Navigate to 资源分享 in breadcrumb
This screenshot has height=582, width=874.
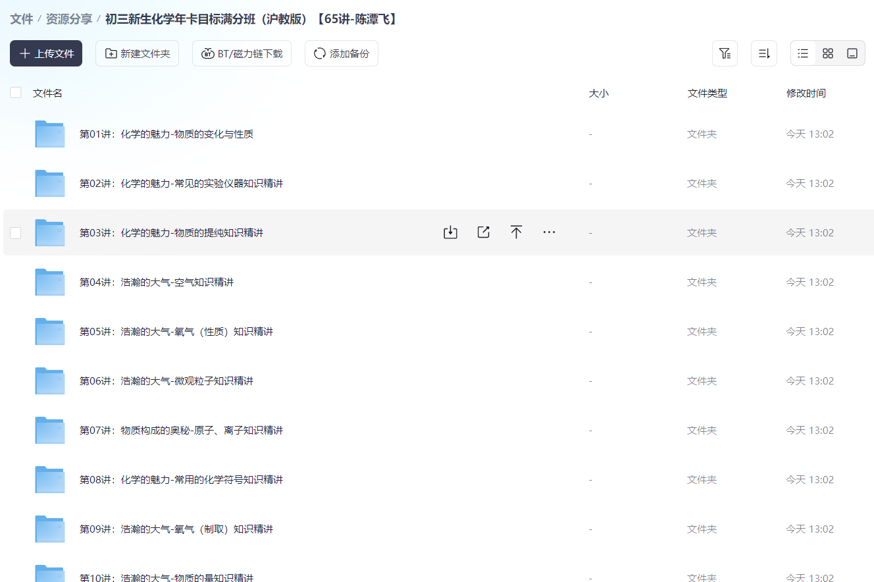(68, 20)
